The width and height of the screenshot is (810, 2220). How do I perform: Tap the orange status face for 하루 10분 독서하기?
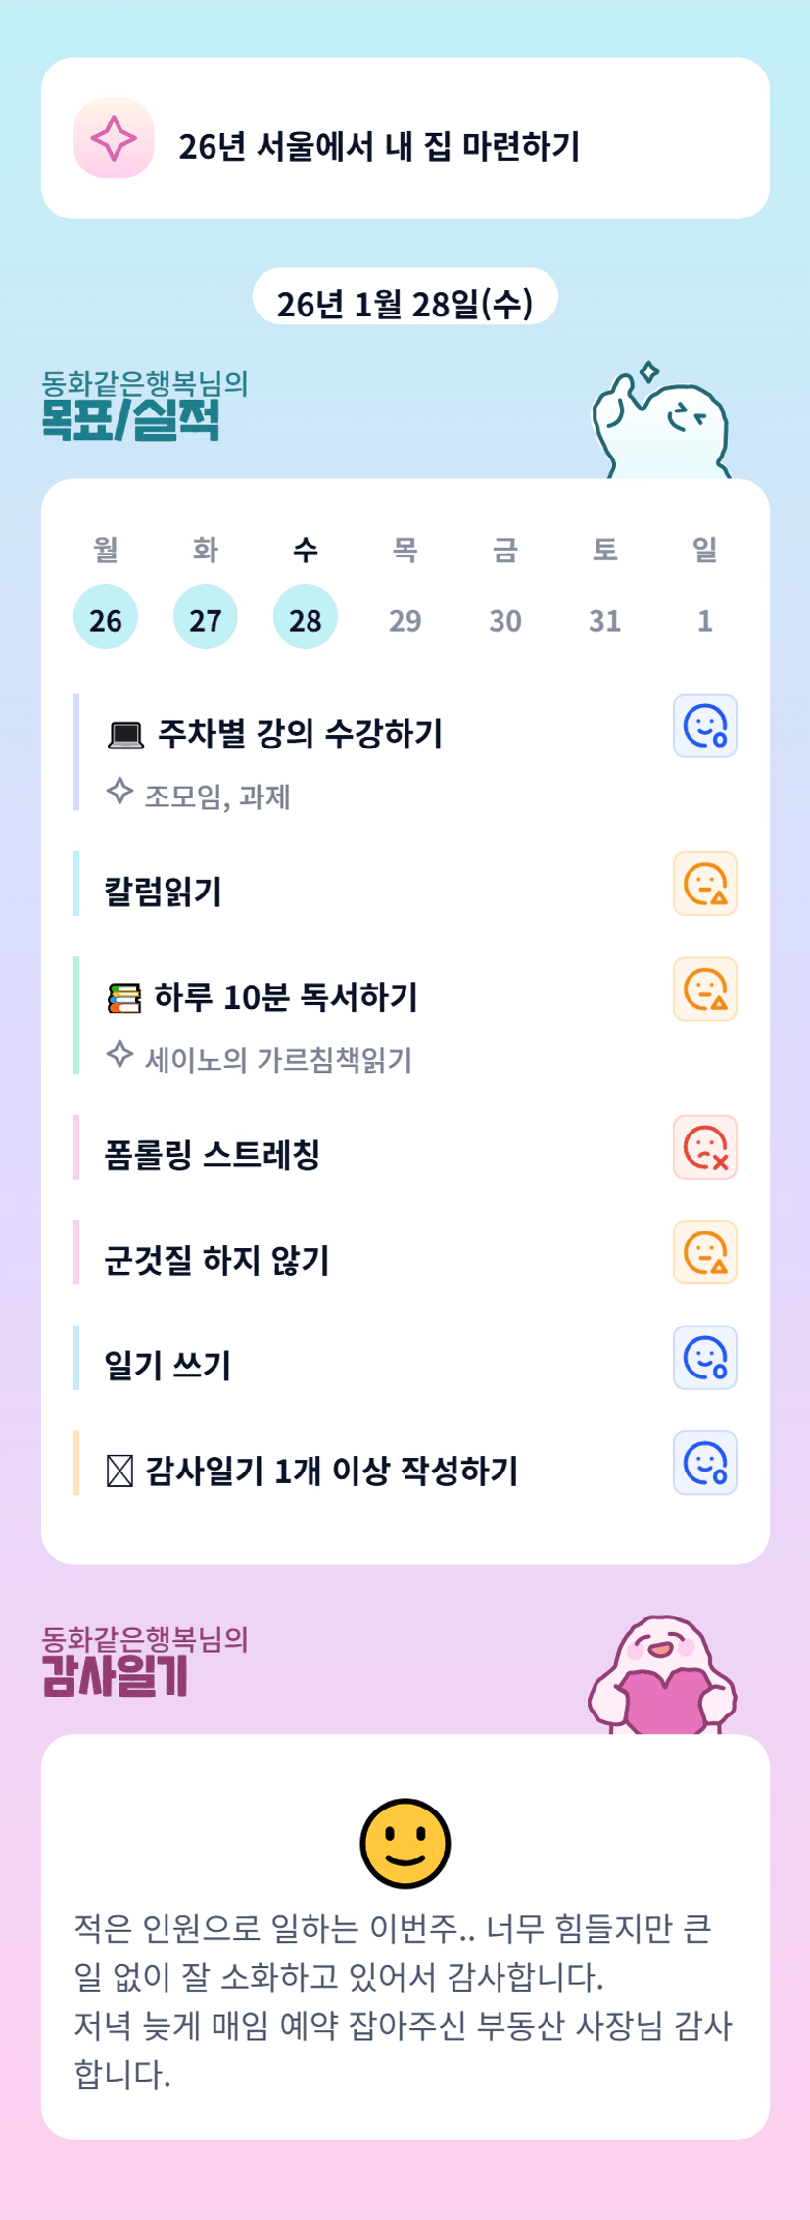pyautogui.click(x=704, y=989)
